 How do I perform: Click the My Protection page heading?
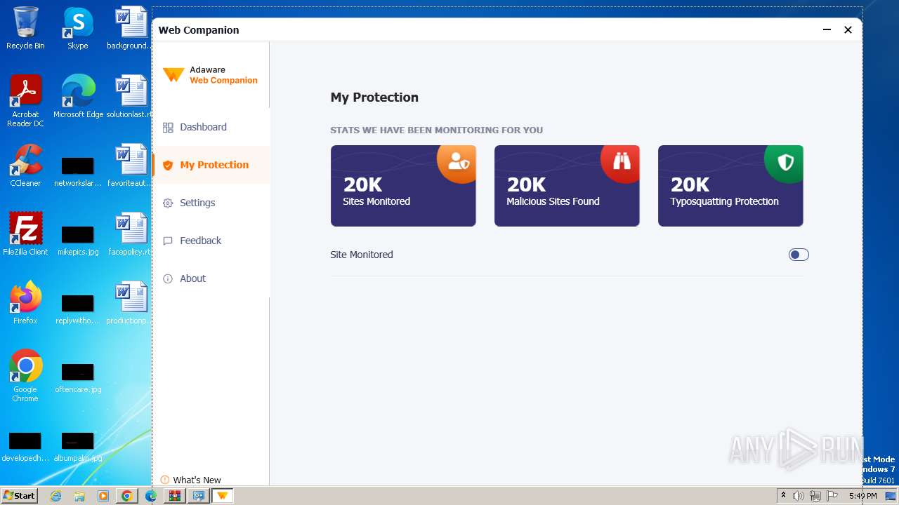click(374, 97)
